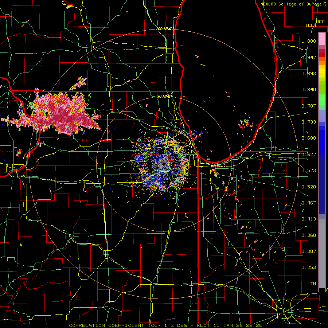The width and height of the screenshot is (328, 328).
Task: Click the DCC label above the color scale
Action: tap(320, 22)
